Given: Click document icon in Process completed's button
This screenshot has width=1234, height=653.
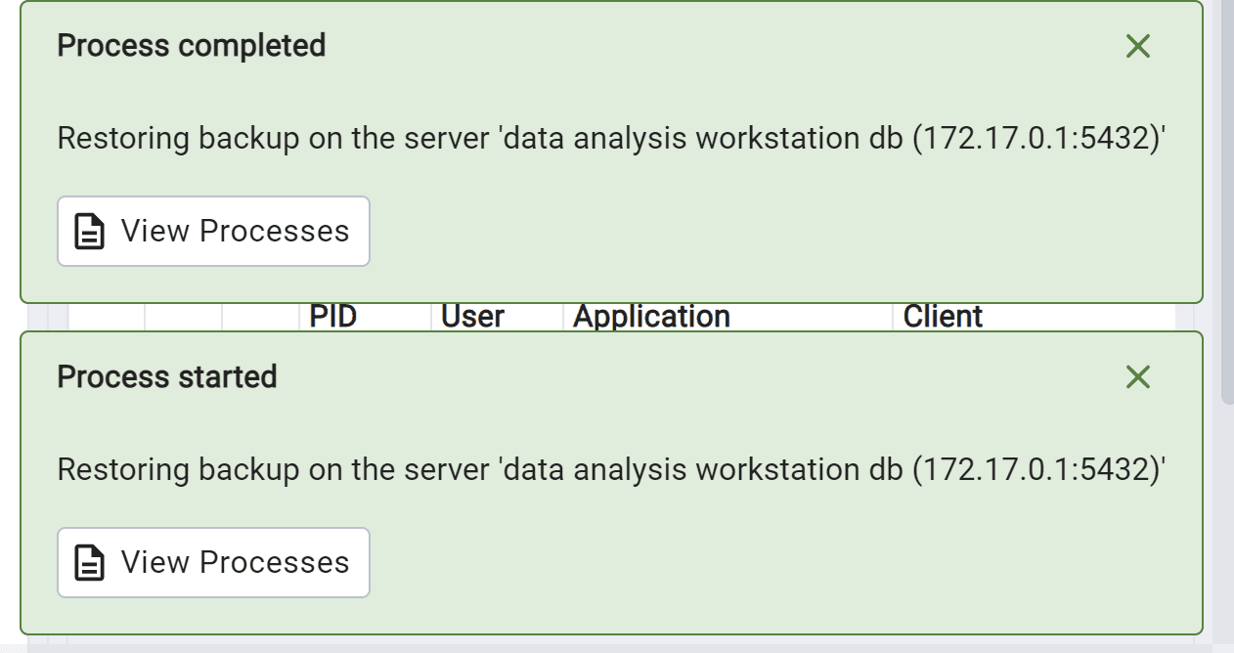Looking at the screenshot, I should pos(90,232).
